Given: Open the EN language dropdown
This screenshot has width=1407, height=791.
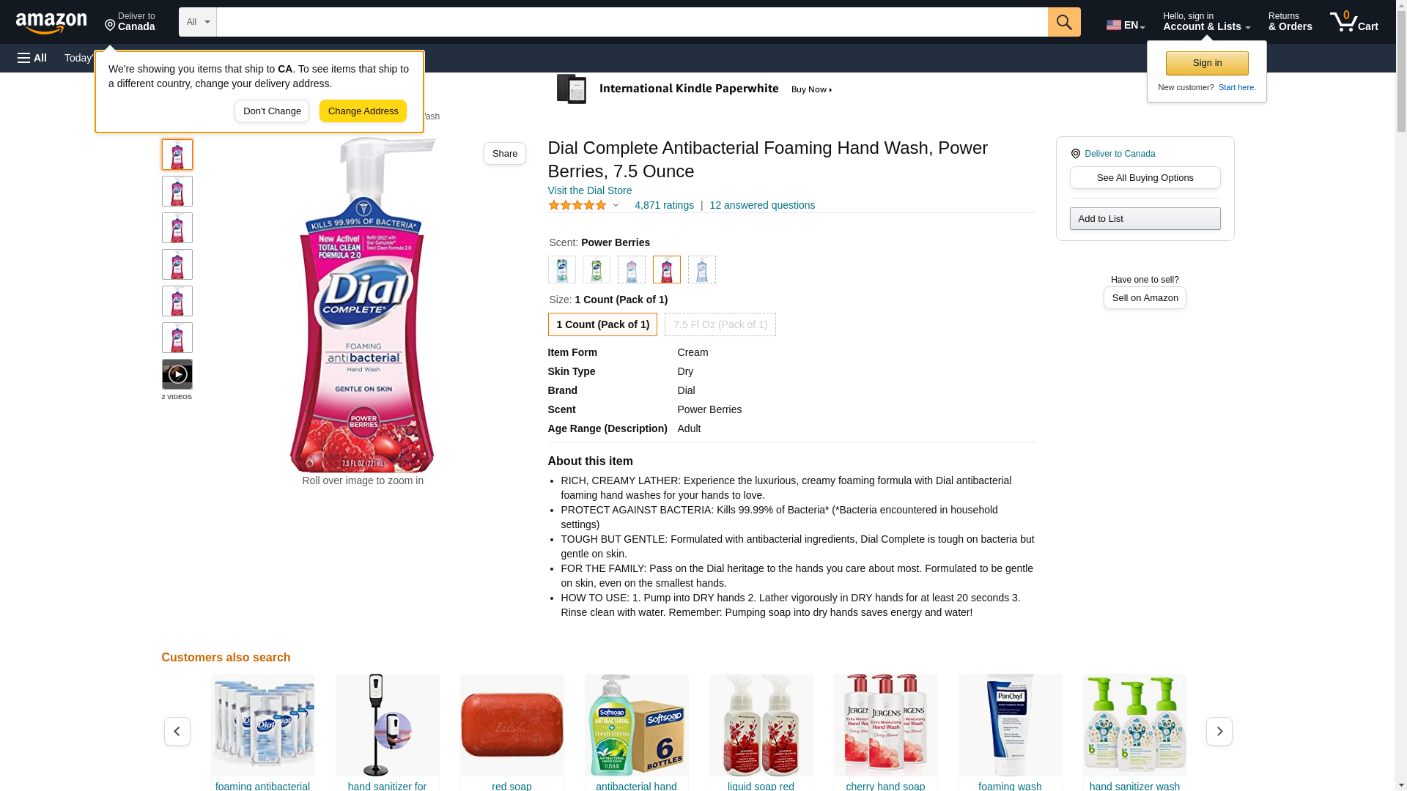Looking at the screenshot, I should (x=1125, y=25).
